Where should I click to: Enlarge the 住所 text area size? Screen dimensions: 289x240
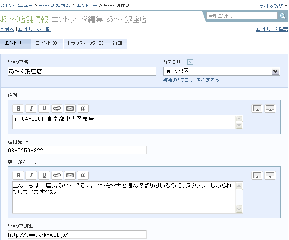pyautogui.click(x=257, y=109)
